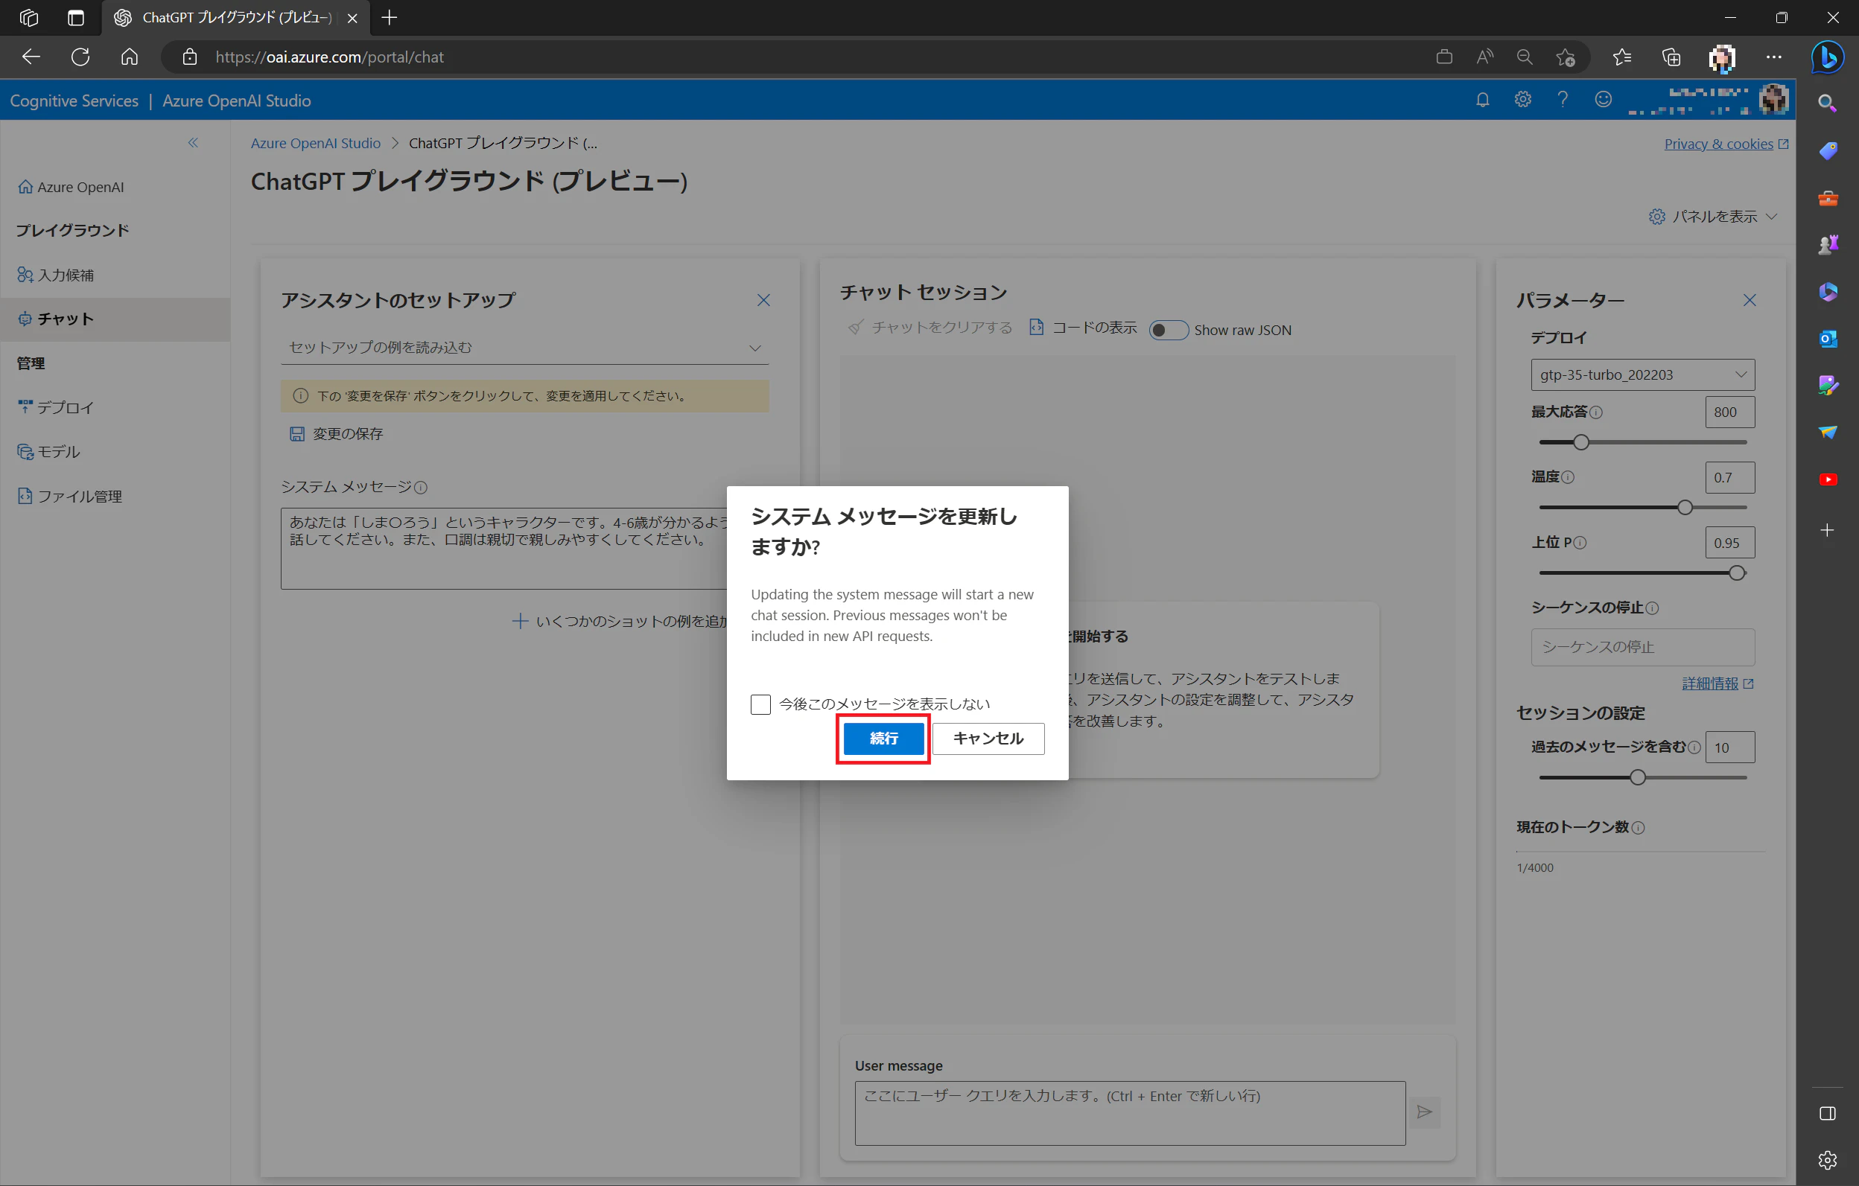Click the help question mark icon
Image resolution: width=1859 pixels, height=1186 pixels.
click(1563, 101)
